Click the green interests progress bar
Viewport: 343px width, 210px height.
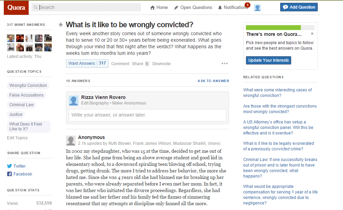273,28
